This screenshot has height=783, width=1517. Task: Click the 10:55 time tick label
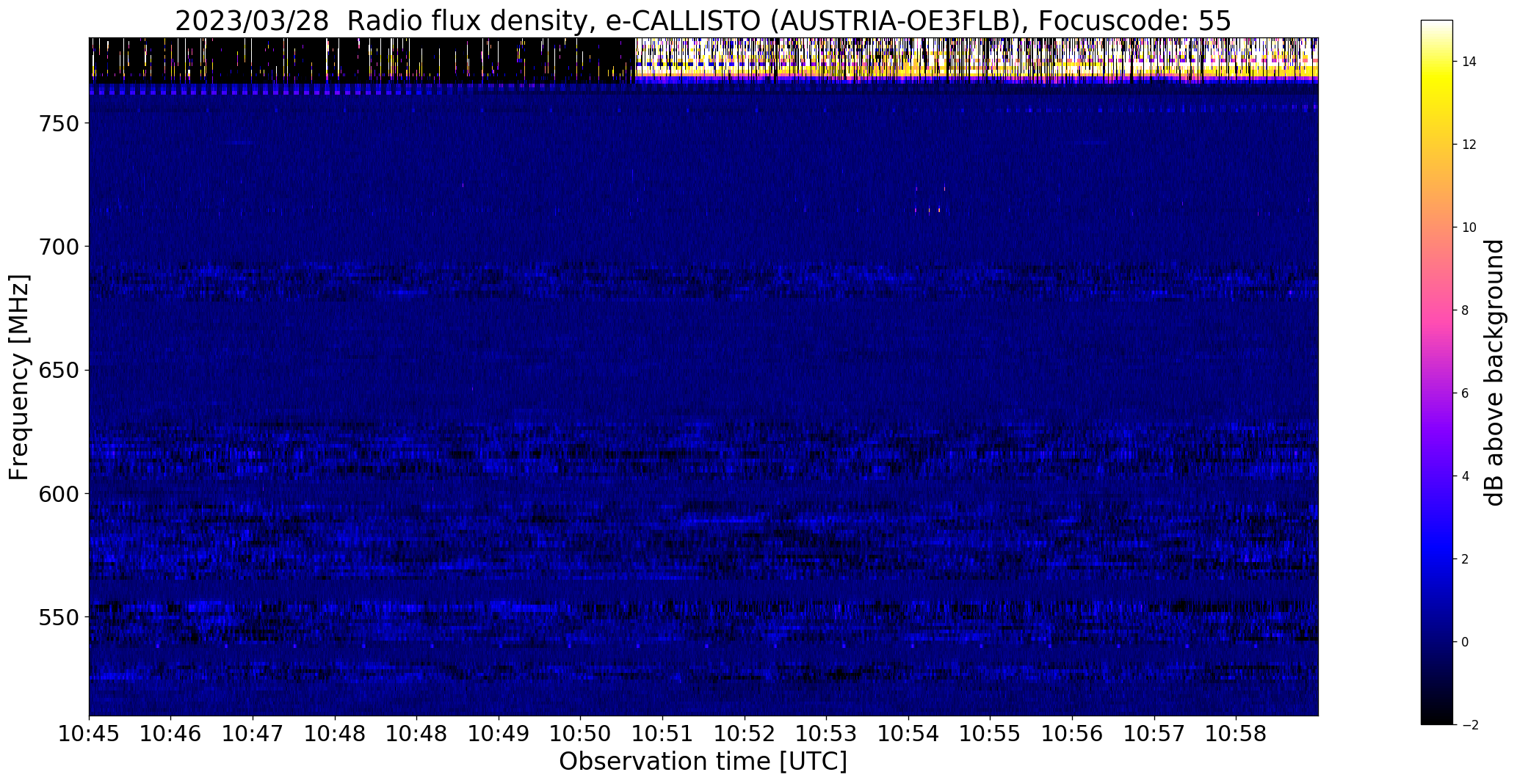tap(991, 735)
